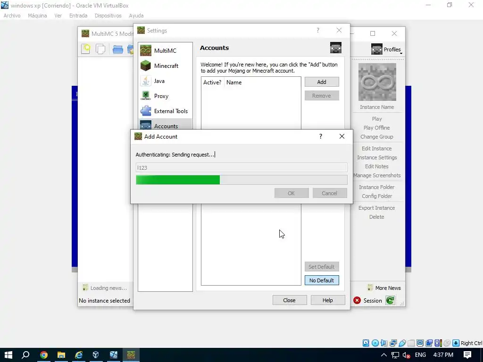Open the View Instance Folder toolbar icon
Image resolution: width=483 pixels, height=362 pixels.
(117, 49)
